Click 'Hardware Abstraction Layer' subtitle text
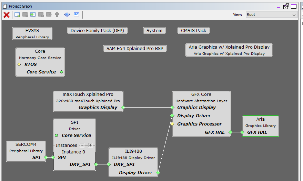The image size is (303, 181). pos(201,101)
